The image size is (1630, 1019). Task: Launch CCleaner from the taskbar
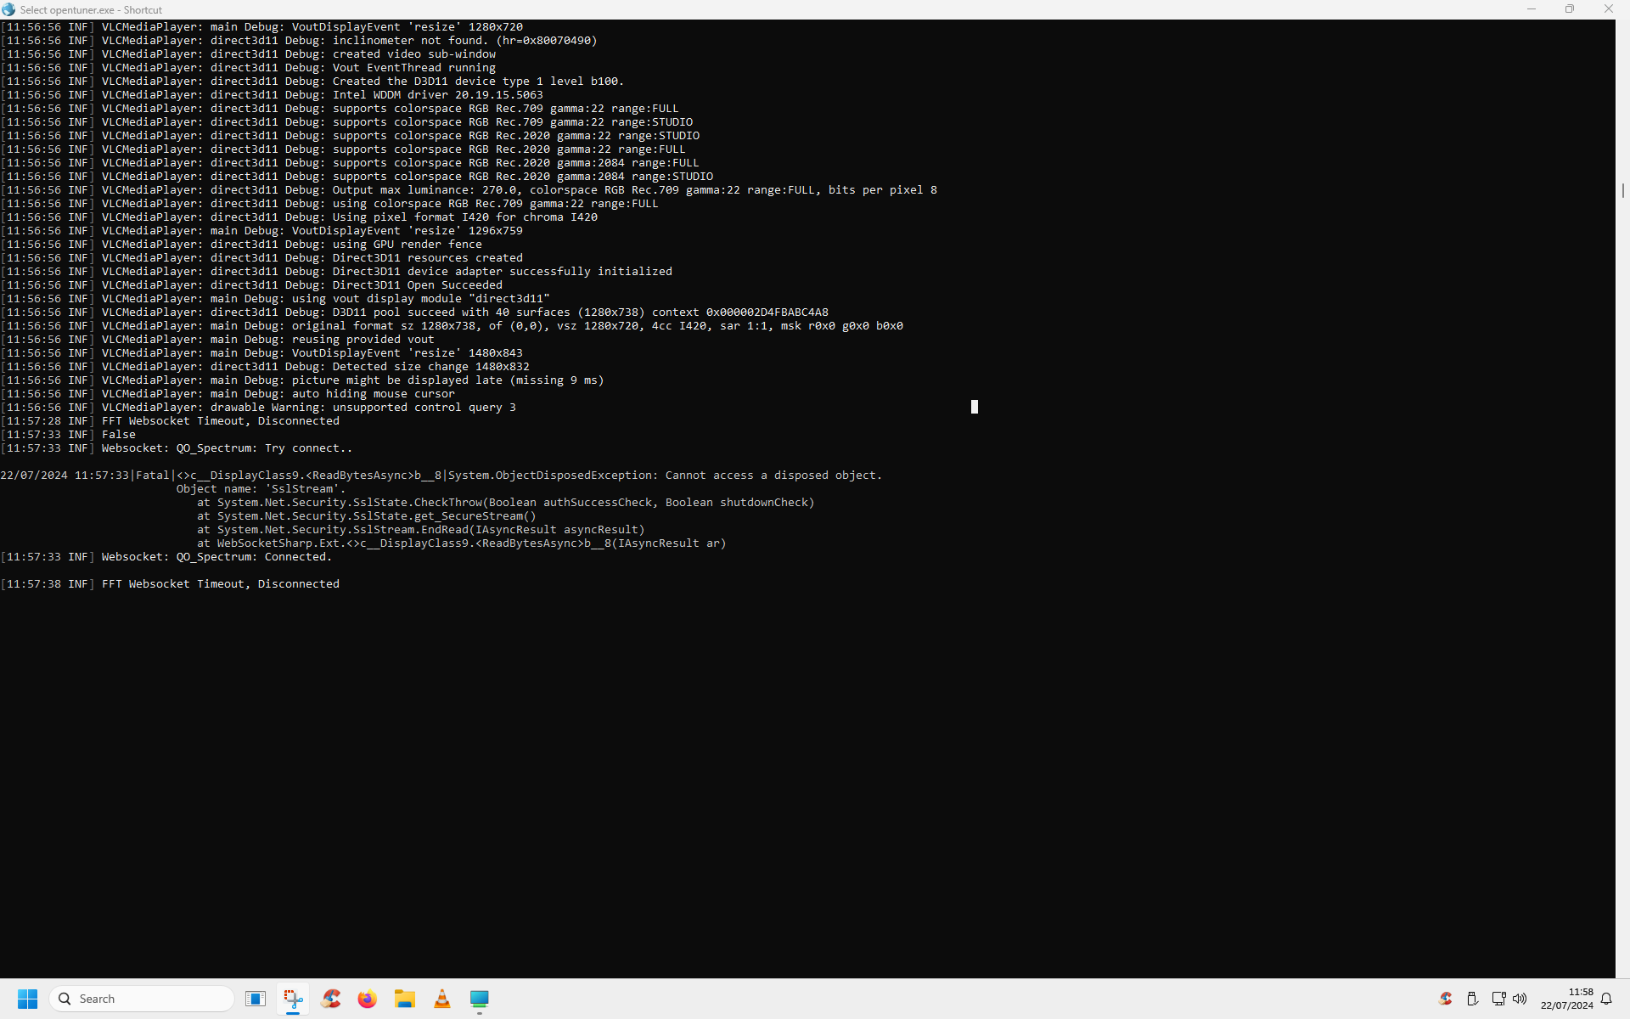[330, 999]
